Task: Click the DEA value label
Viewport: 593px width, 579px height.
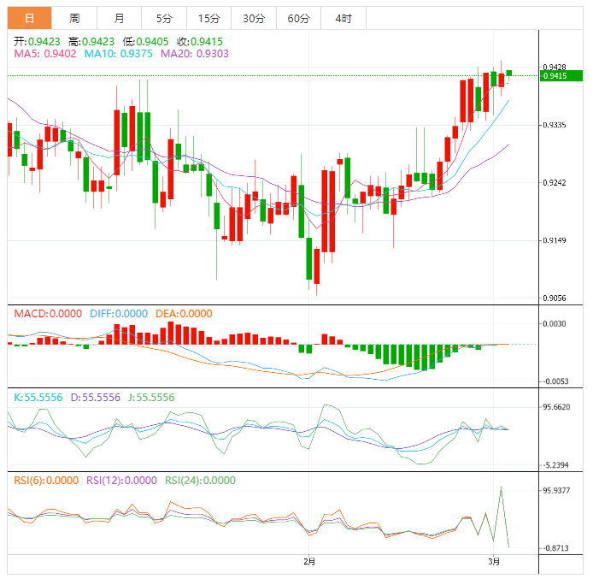Action: click(x=184, y=314)
